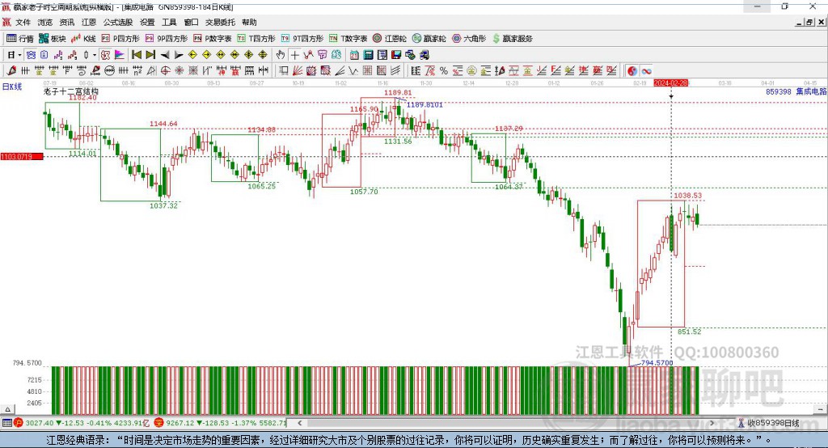The image size is (828, 448).
Task: Click the blue infinity loop icon
Action: pos(646,71)
